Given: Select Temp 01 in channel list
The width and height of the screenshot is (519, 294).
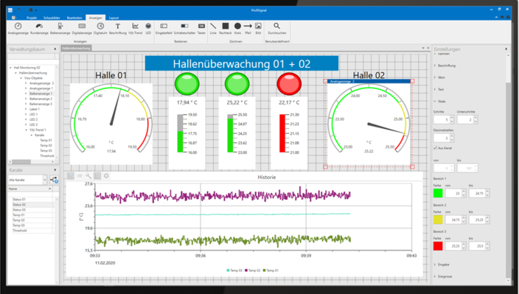Looking at the screenshot, I should click(18, 215).
